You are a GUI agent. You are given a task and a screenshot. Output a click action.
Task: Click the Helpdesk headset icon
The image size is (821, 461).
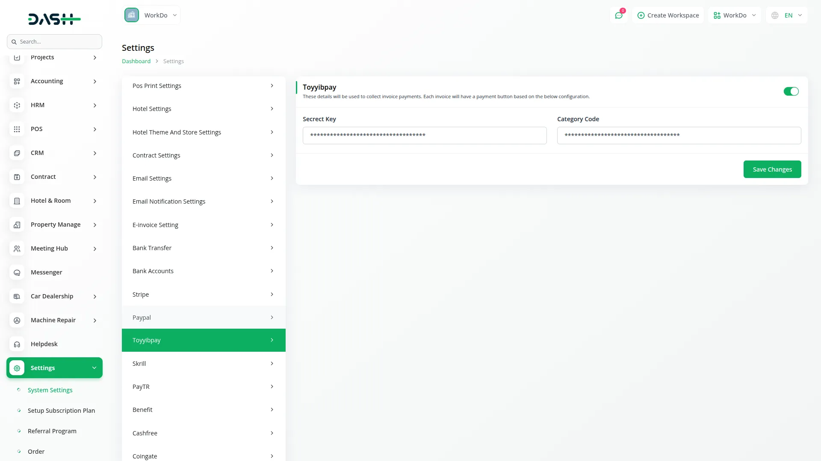click(x=17, y=344)
